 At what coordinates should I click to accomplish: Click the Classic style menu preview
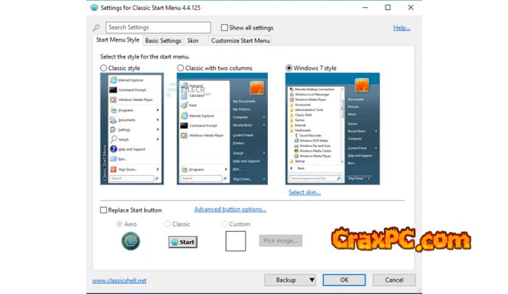coord(131,129)
